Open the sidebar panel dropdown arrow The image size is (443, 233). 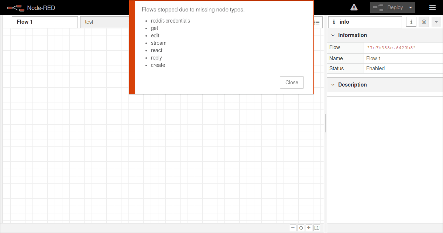click(437, 22)
